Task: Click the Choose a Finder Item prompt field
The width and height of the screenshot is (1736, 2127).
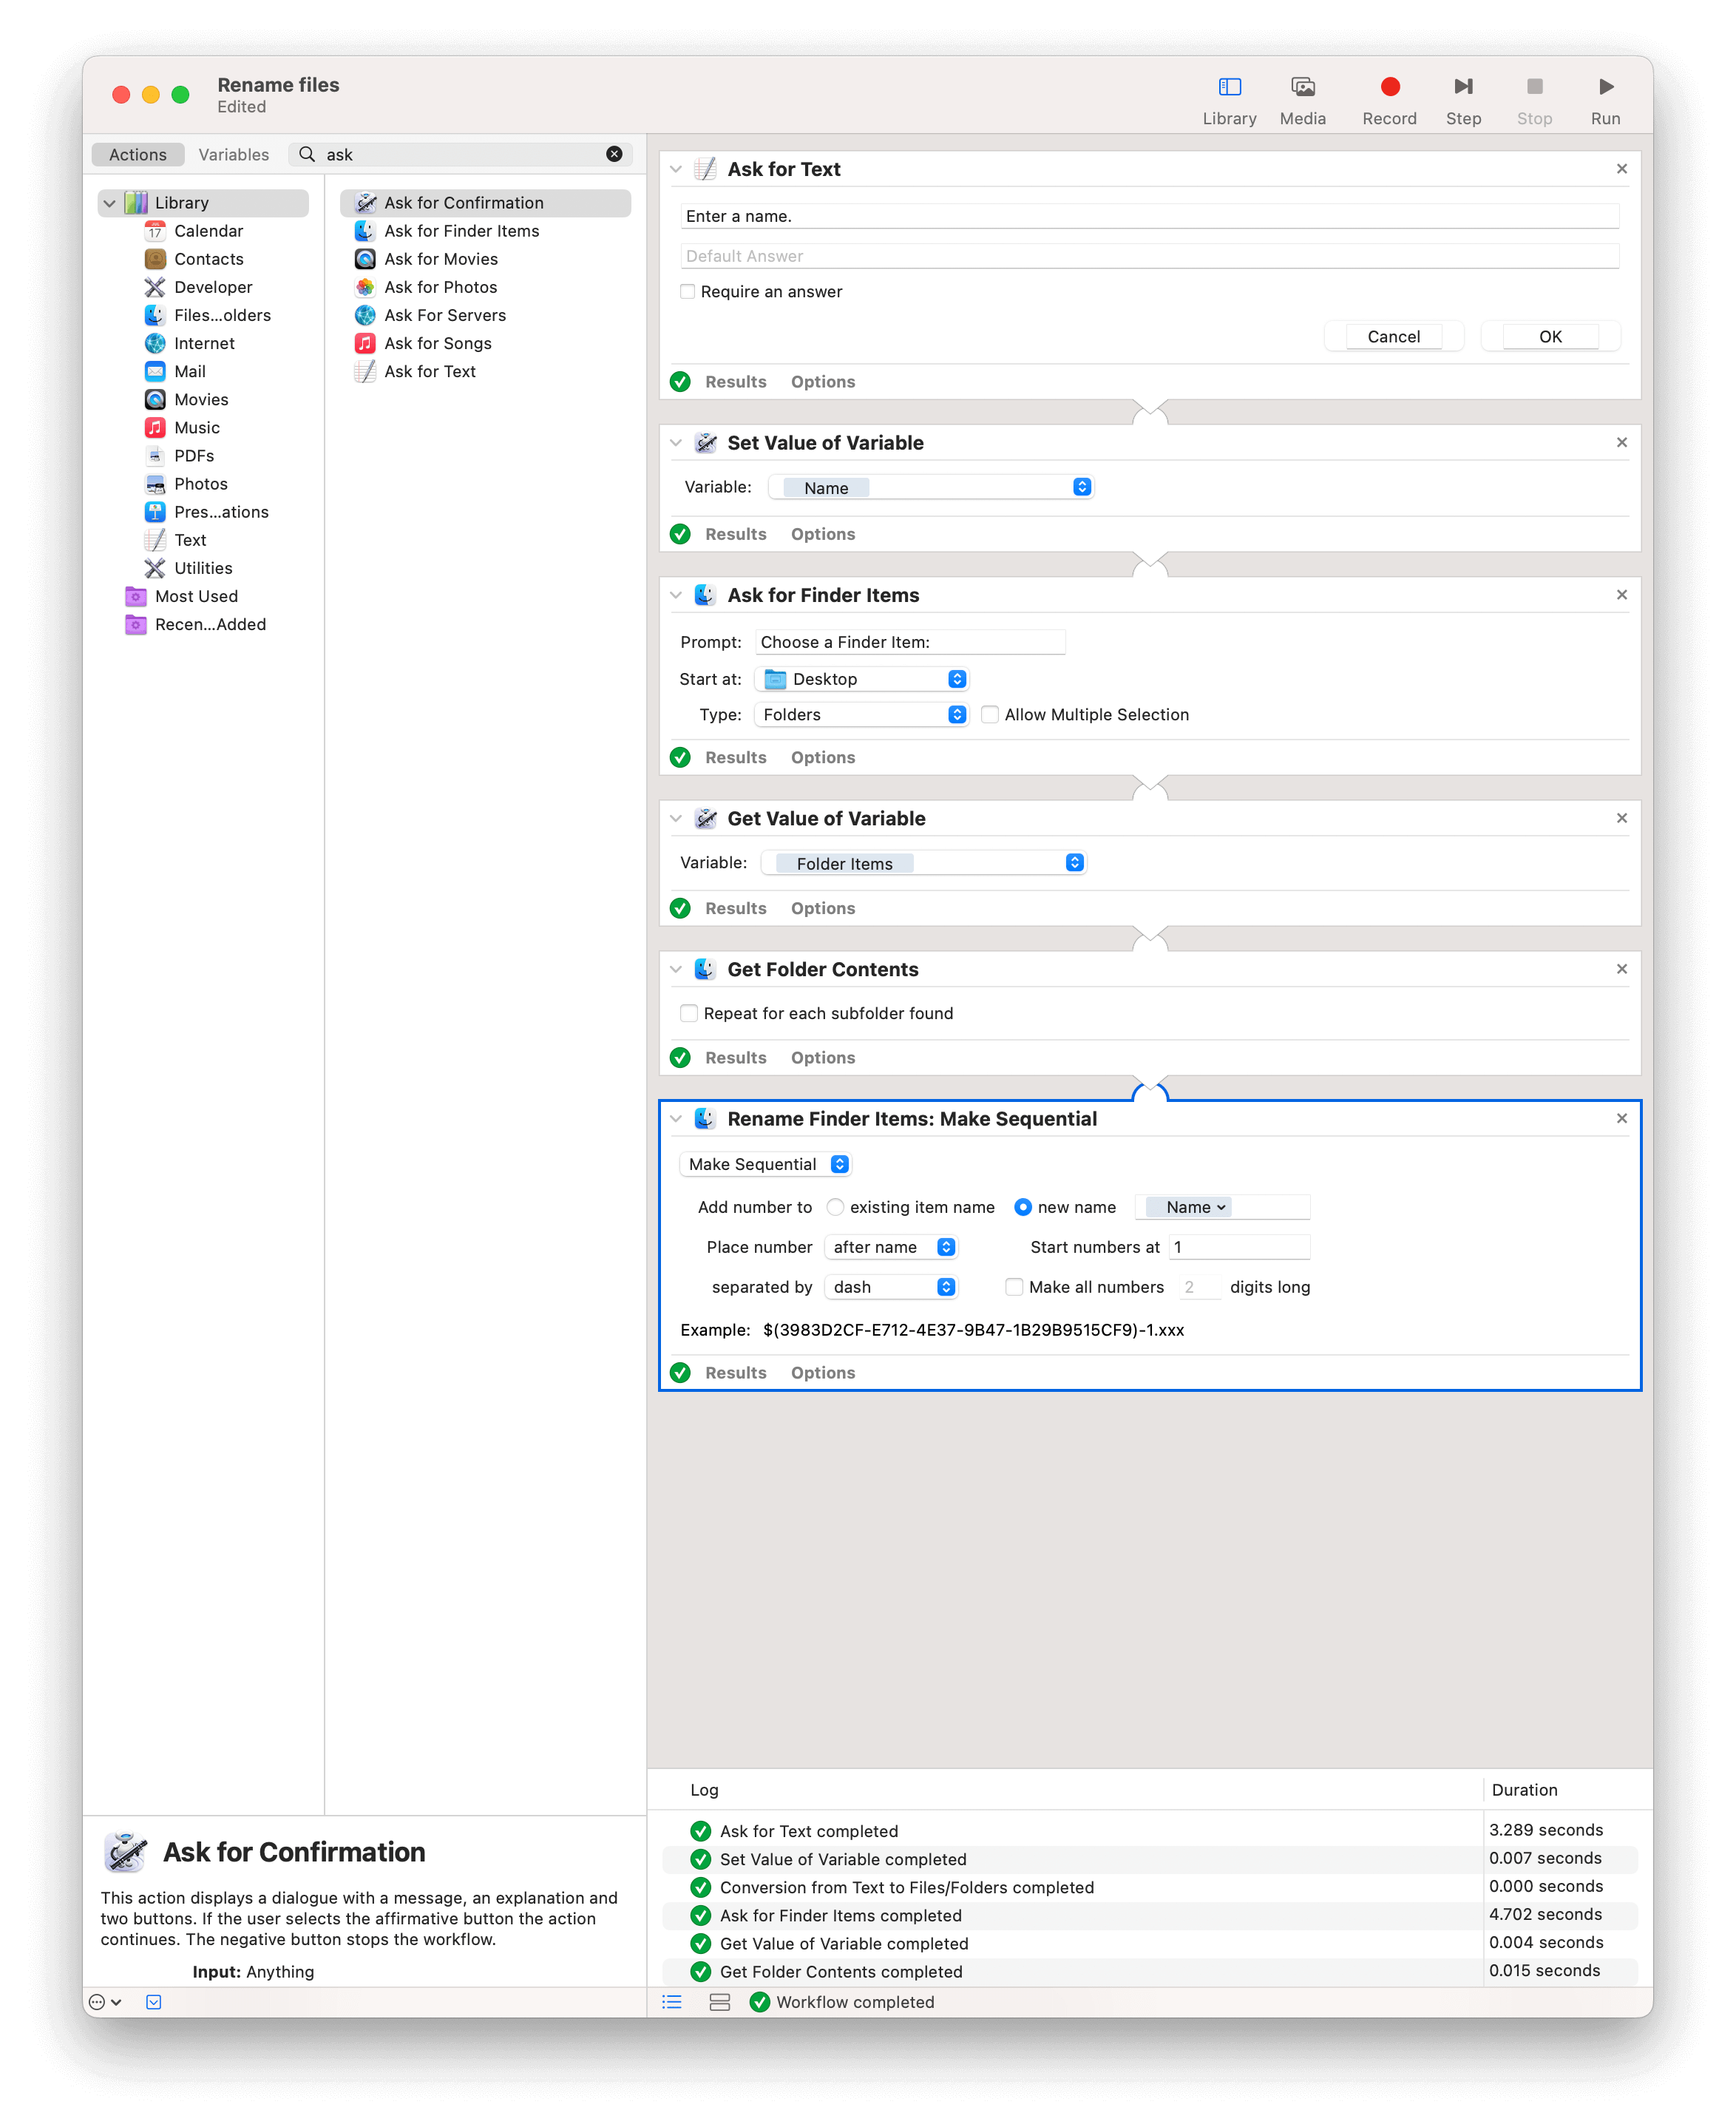Action: click(910, 641)
